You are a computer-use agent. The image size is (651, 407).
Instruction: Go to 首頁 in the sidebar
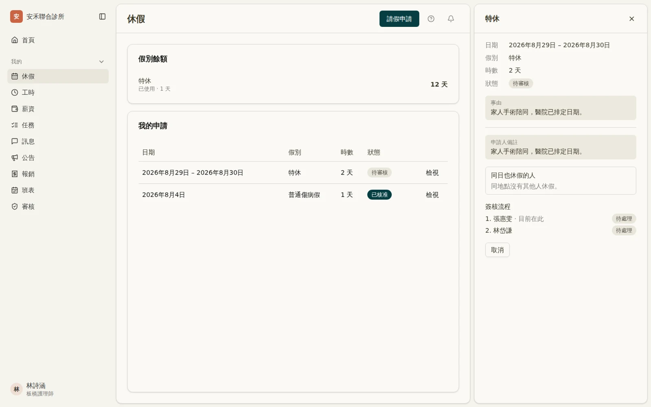(58, 40)
